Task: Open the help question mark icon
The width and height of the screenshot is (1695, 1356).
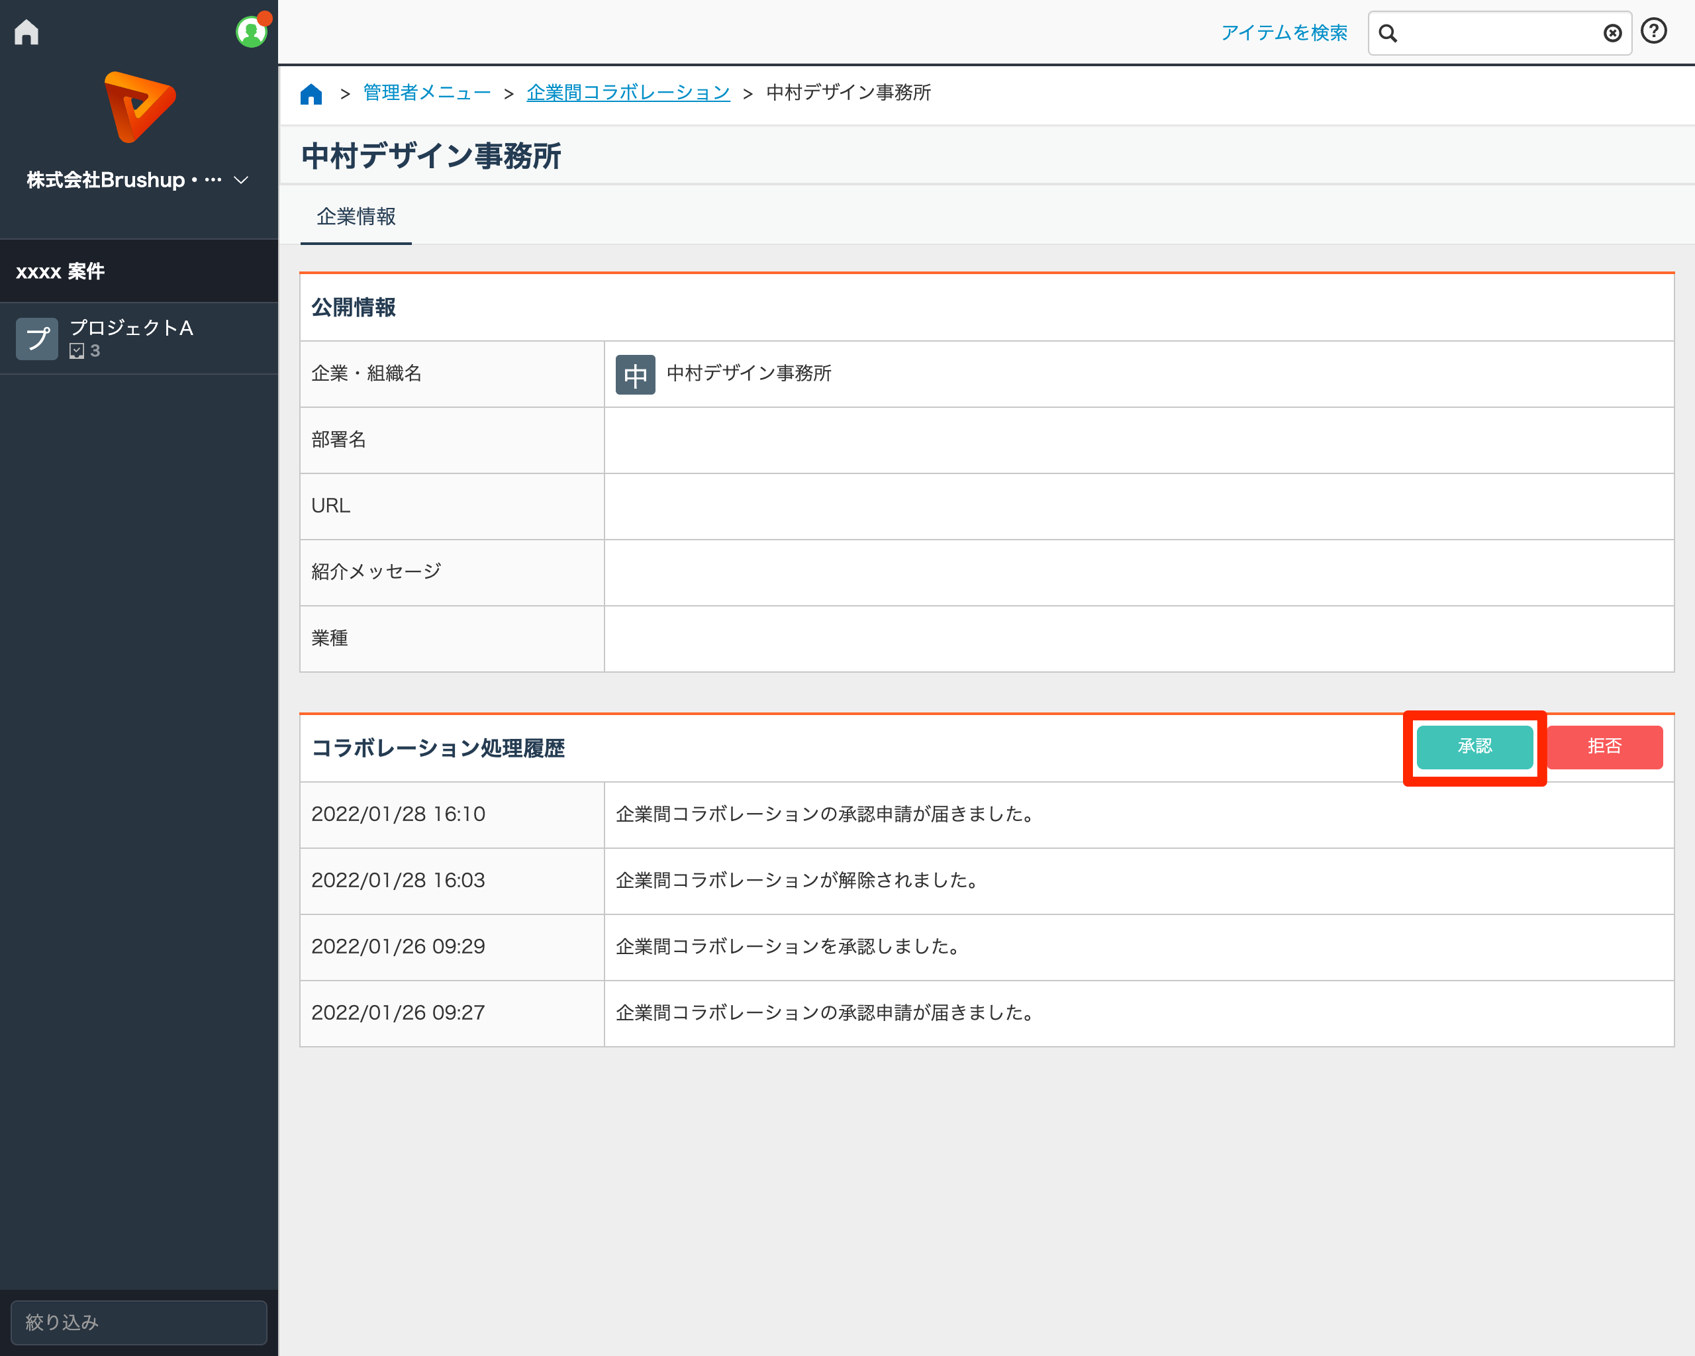Action: pos(1654,31)
